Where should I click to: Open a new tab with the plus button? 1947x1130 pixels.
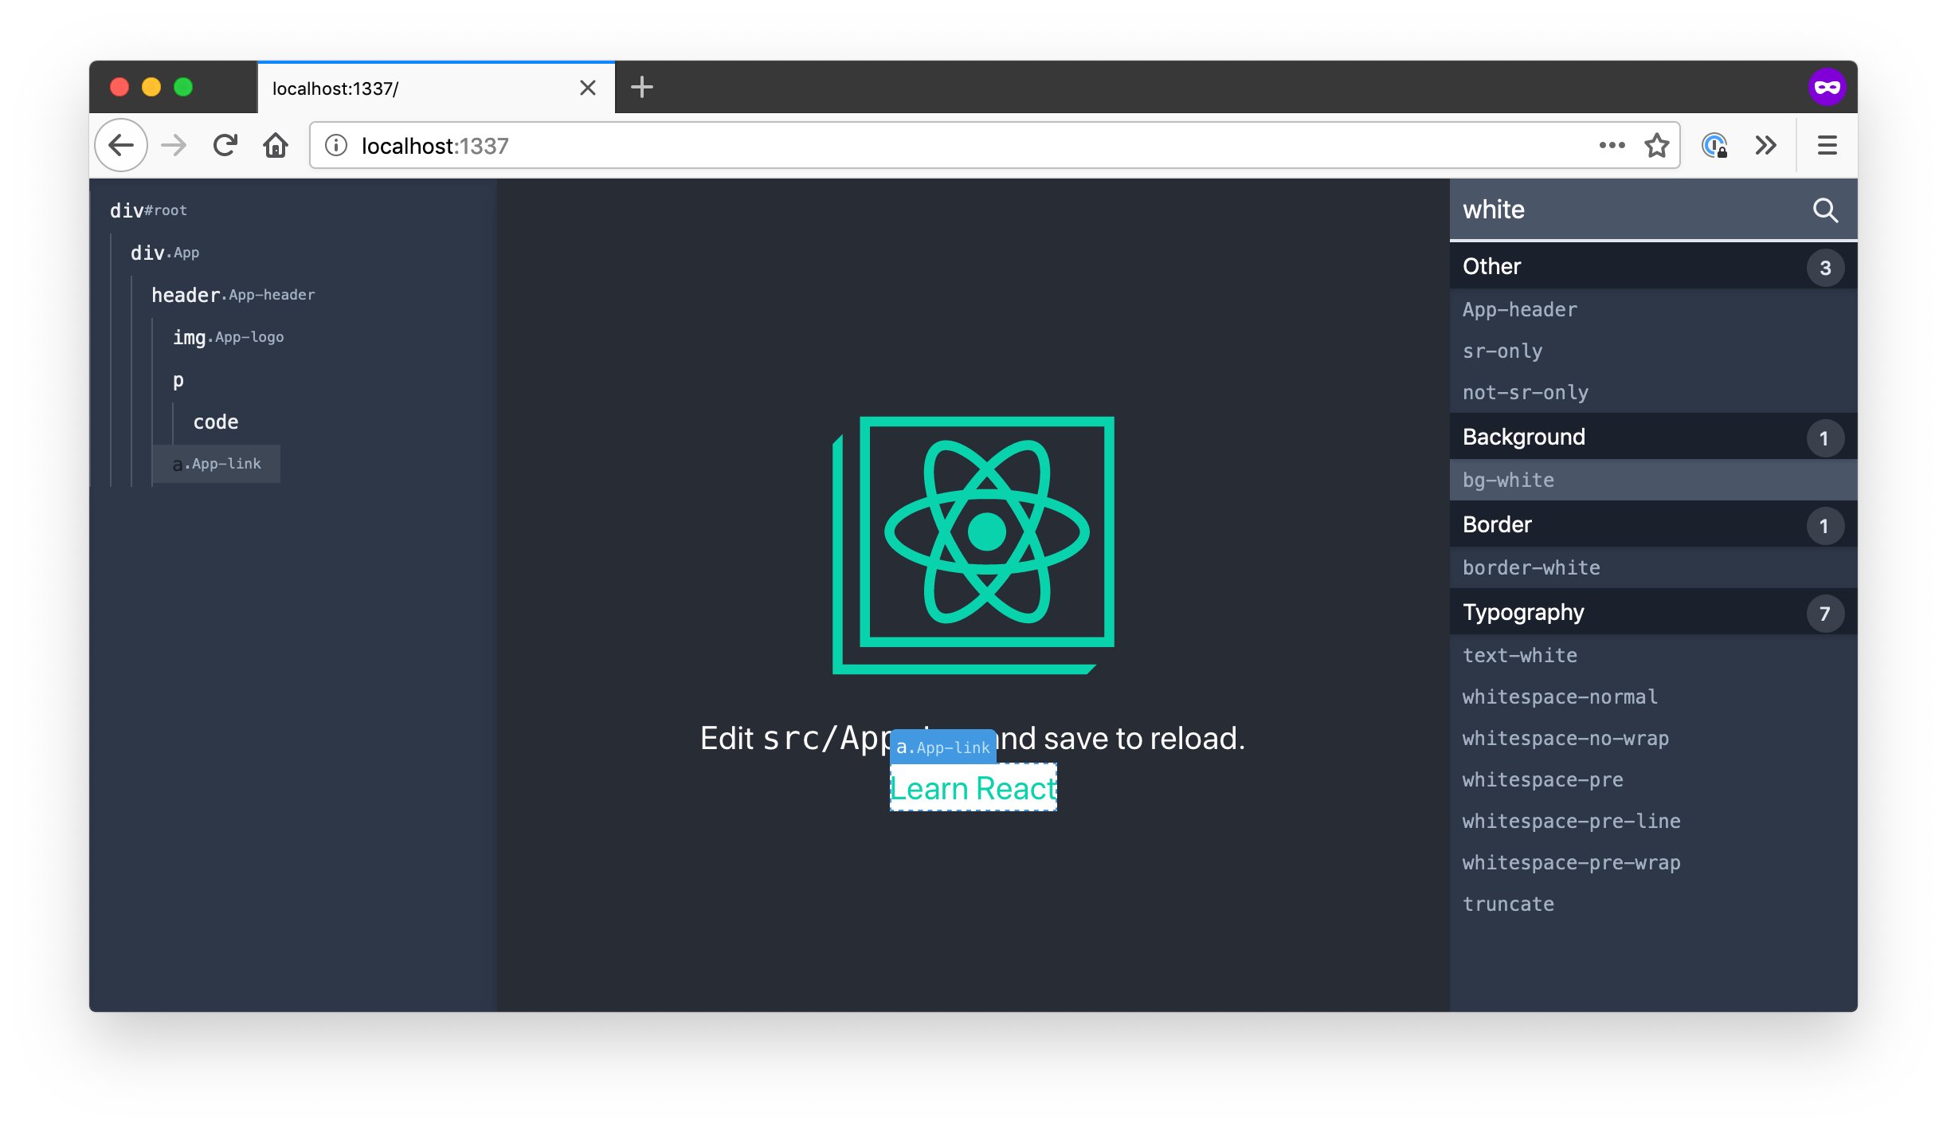[x=641, y=87]
